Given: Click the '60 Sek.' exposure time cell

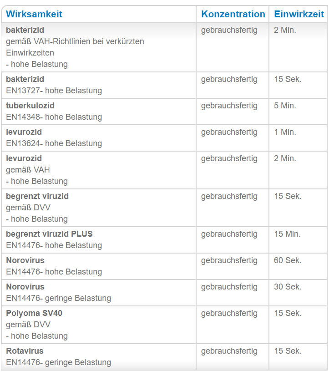Looking at the screenshot, I should point(288,260).
